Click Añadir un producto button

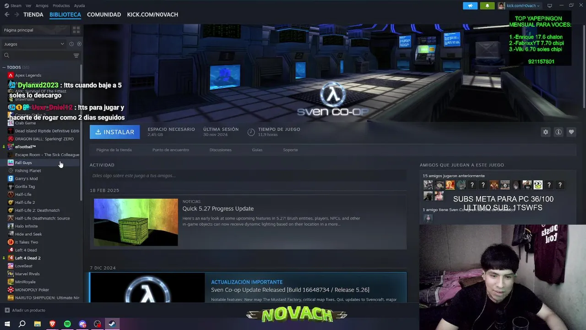point(25,310)
